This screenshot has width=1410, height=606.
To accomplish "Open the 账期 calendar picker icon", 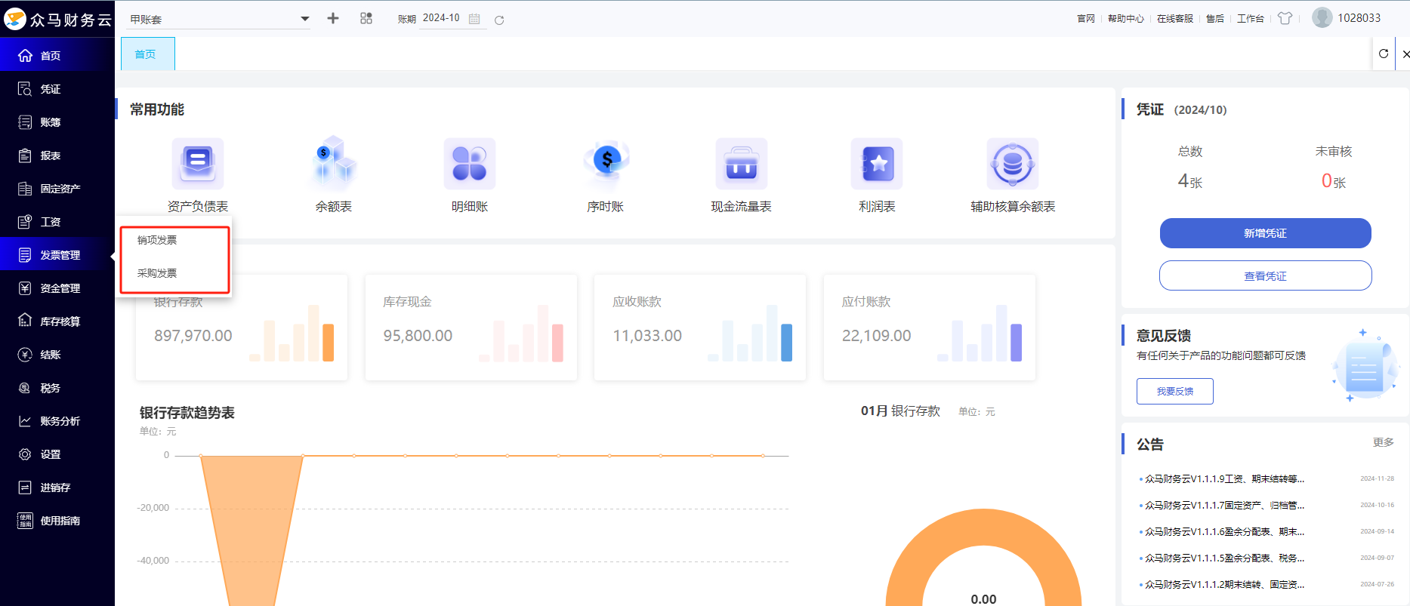I will 474,19.
